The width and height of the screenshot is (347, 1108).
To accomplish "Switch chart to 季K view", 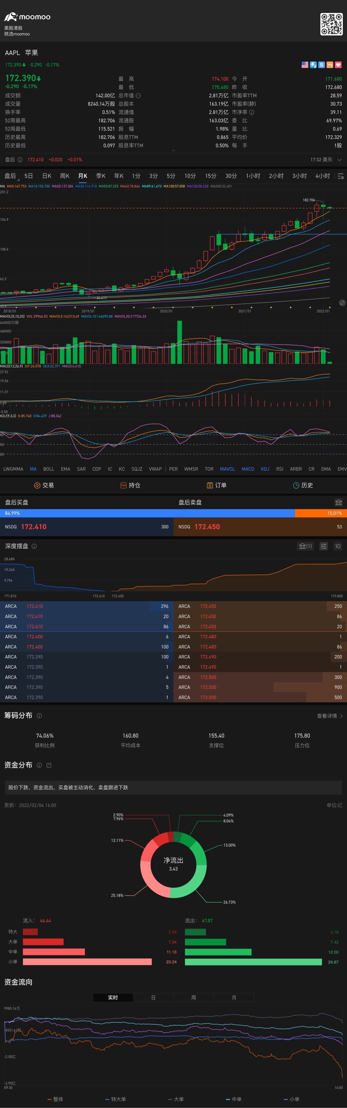I will [101, 176].
